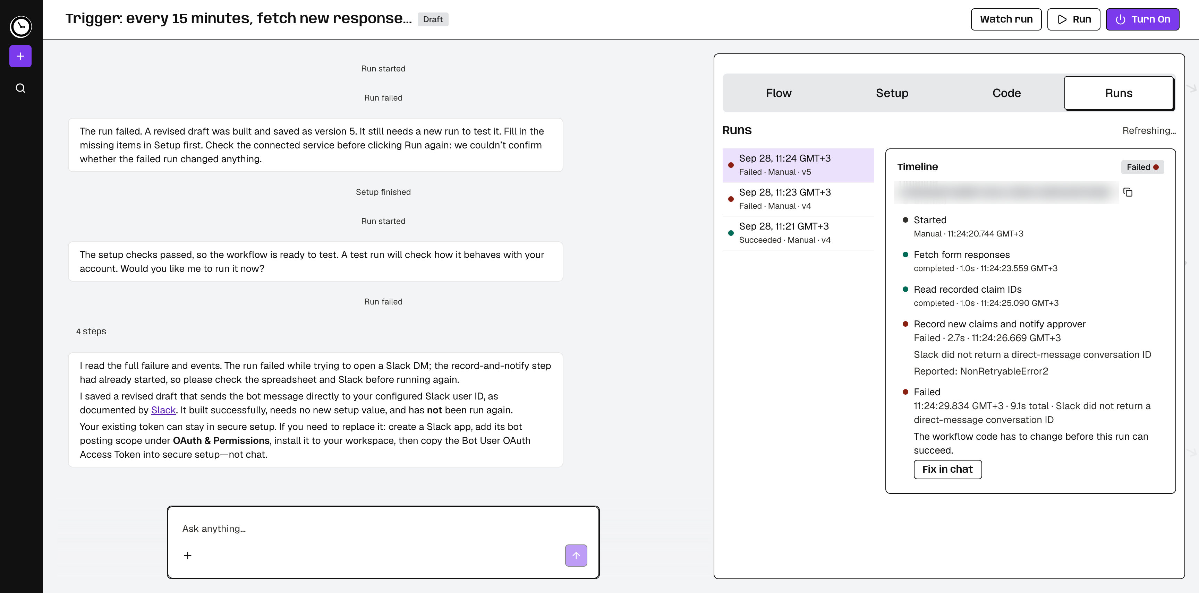Click the blurred run ID field
The image size is (1199, 593).
pos(1006,192)
